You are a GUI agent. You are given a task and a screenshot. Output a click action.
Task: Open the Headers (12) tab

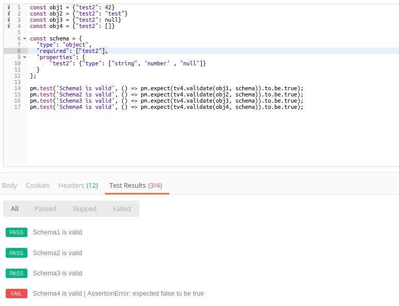click(x=78, y=185)
